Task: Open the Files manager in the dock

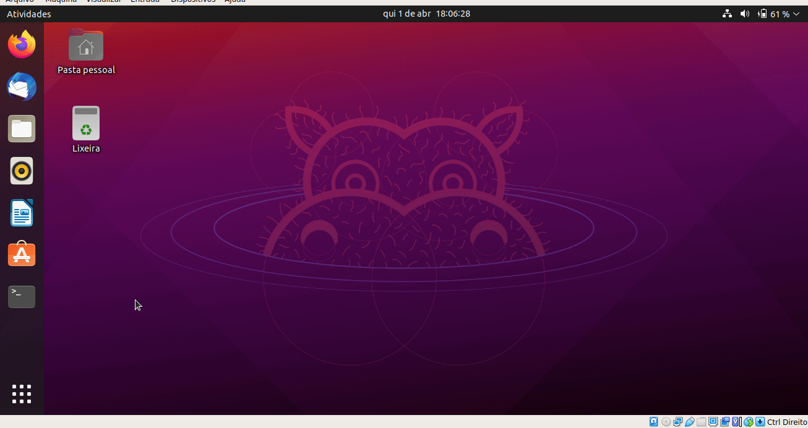Action: [x=22, y=129]
